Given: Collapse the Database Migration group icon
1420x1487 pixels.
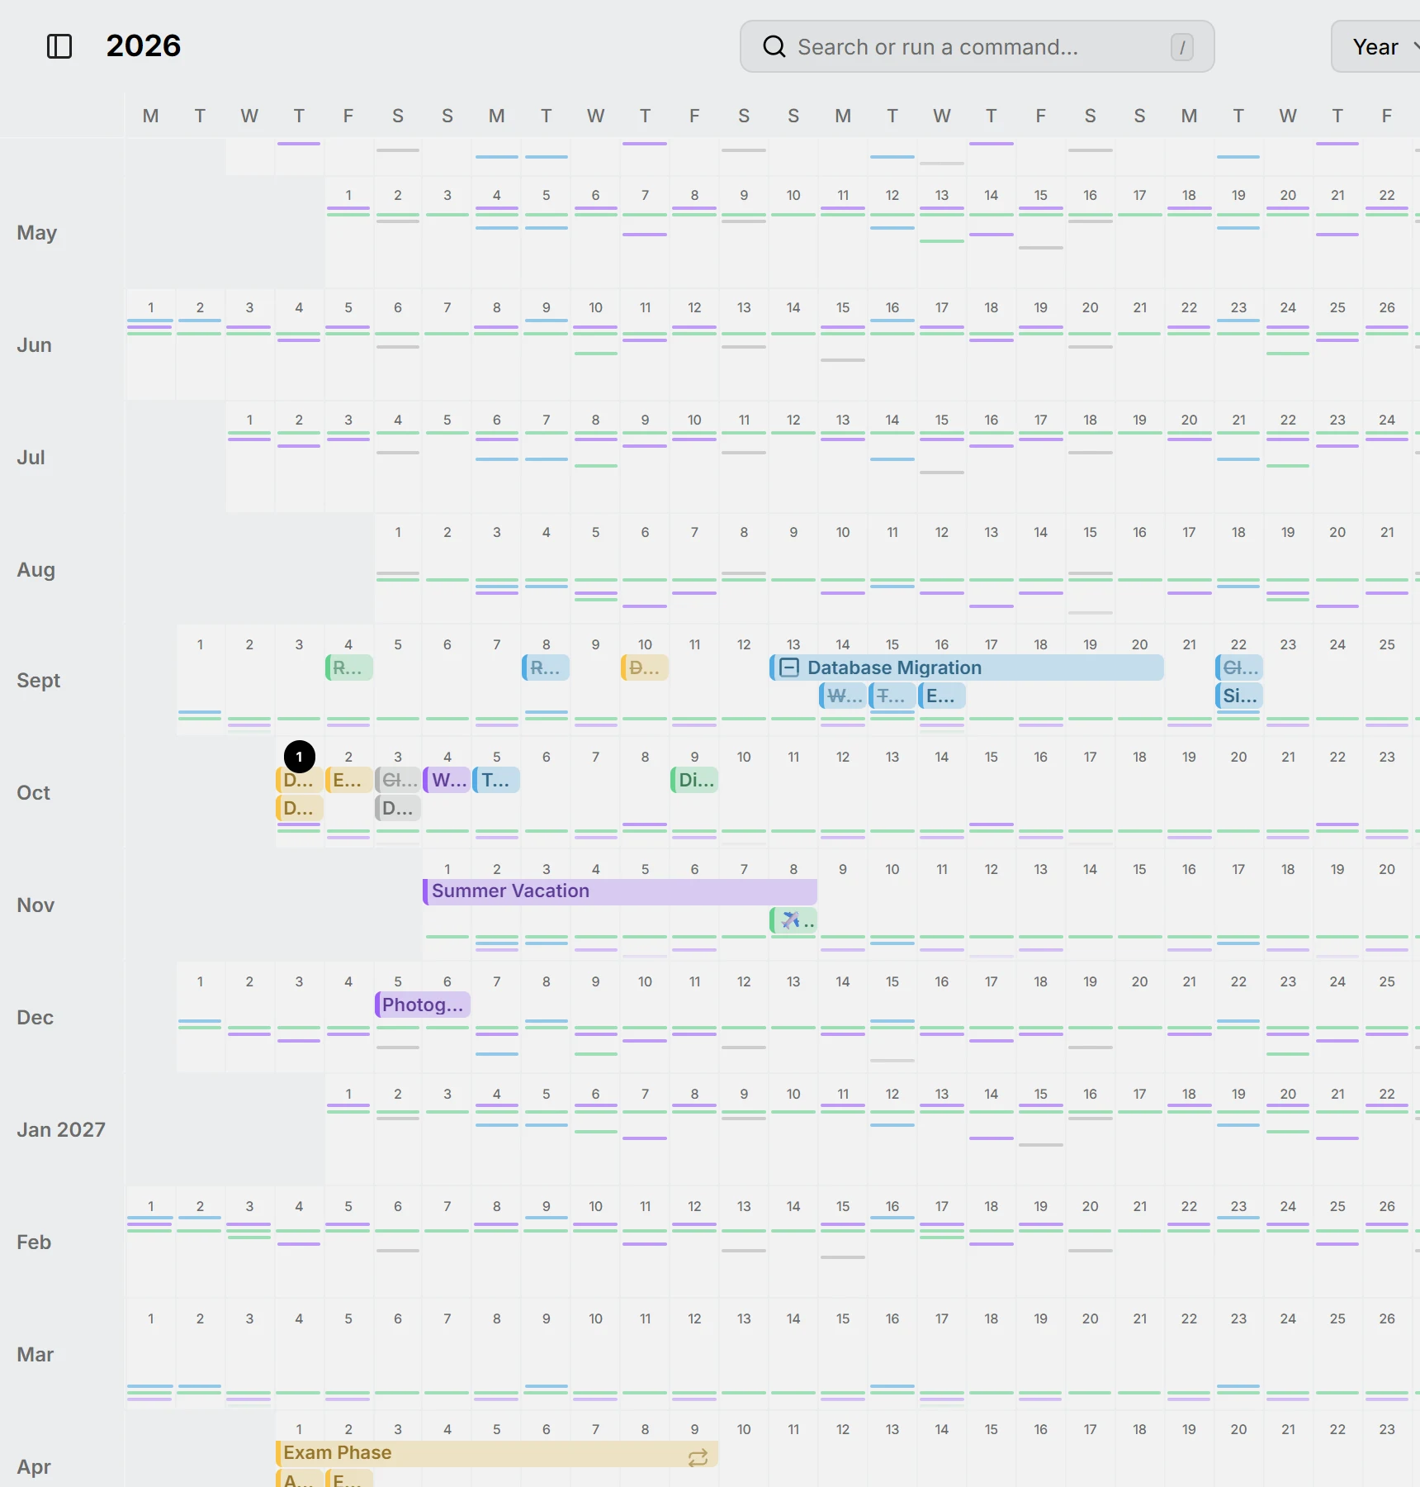Looking at the screenshot, I should pyautogui.click(x=789, y=667).
